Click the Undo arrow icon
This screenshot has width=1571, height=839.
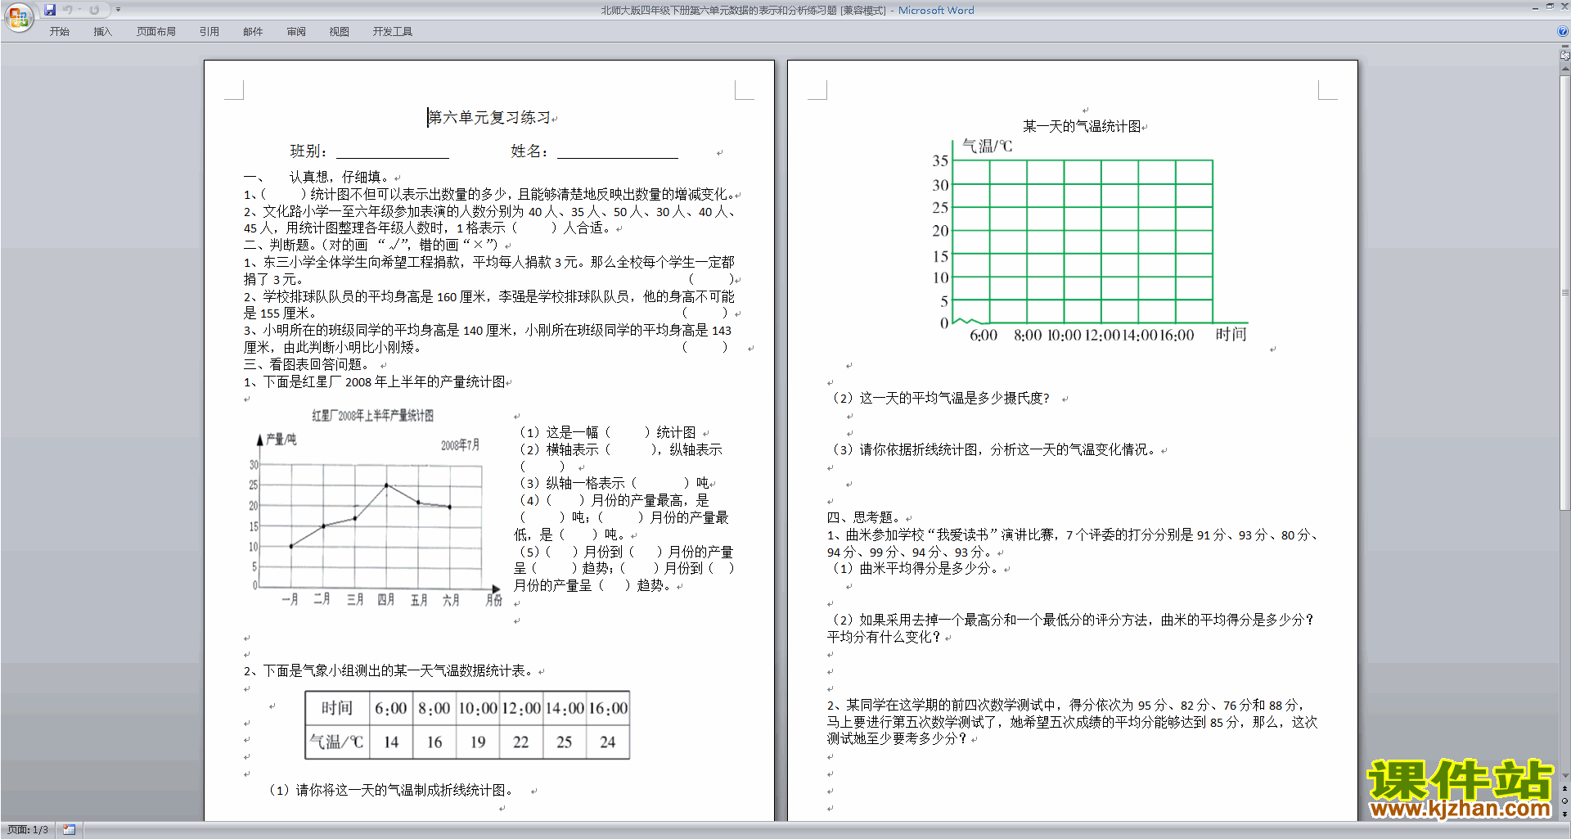tap(68, 10)
